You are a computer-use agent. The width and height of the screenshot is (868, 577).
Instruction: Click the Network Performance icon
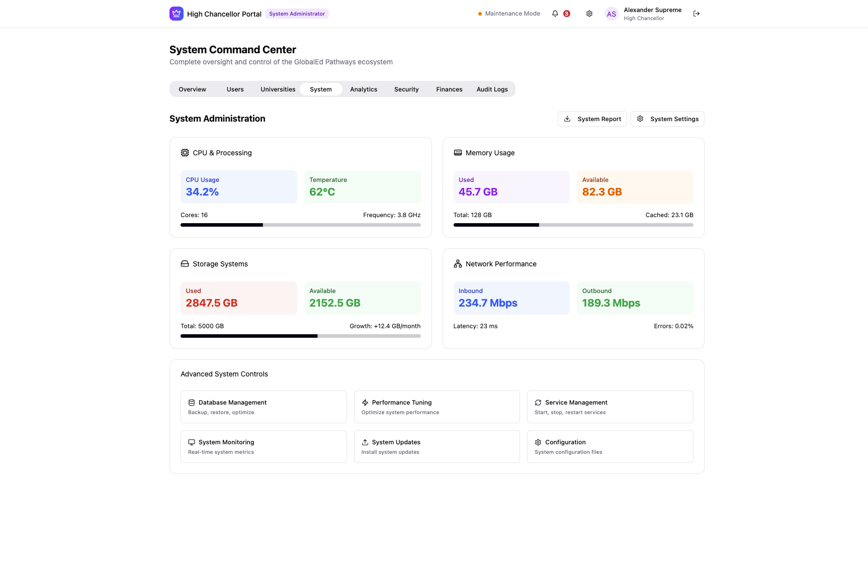click(x=458, y=264)
